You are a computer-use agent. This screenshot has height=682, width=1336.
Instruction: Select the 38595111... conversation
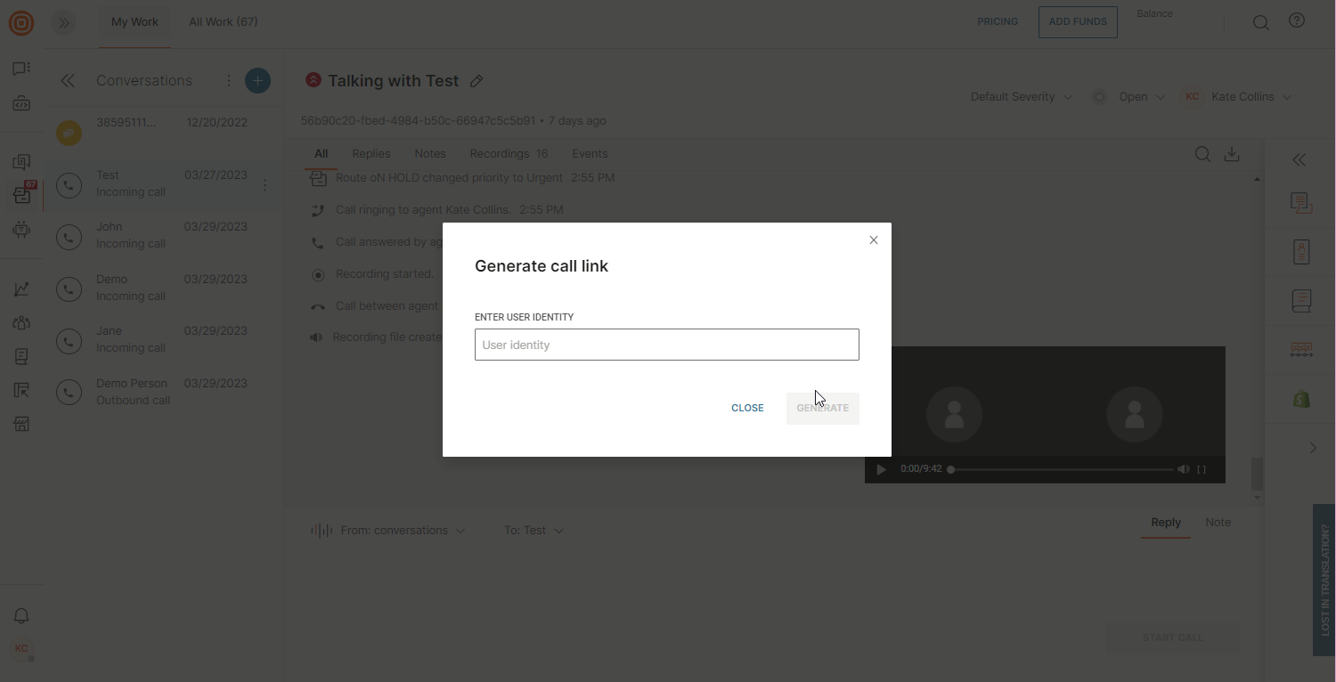165,133
